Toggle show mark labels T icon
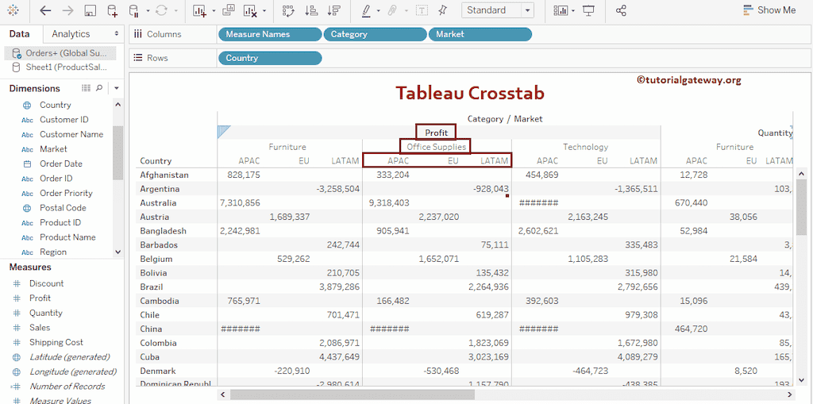Viewport: 813px width, 404px height. click(x=422, y=10)
